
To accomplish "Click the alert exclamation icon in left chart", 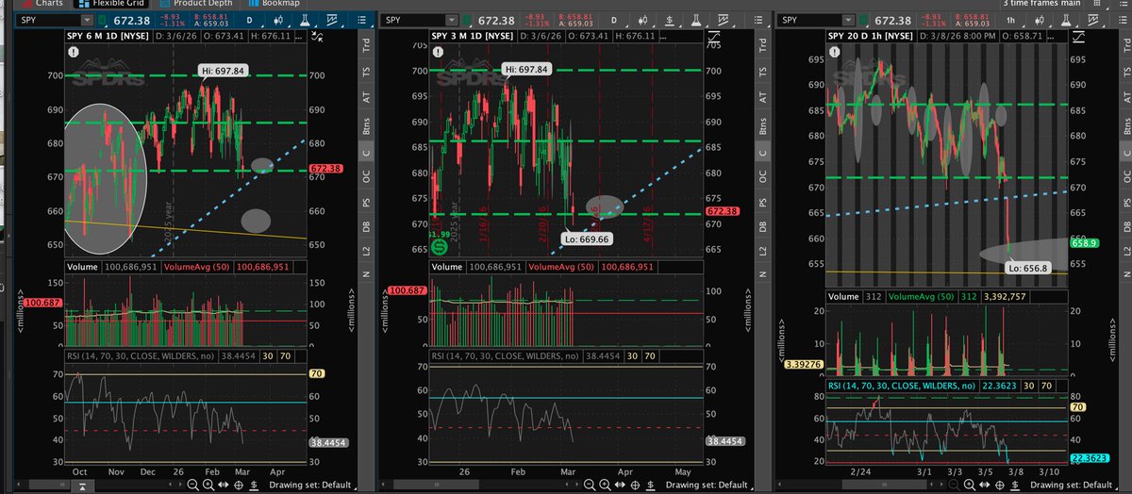I will pyautogui.click(x=74, y=52).
